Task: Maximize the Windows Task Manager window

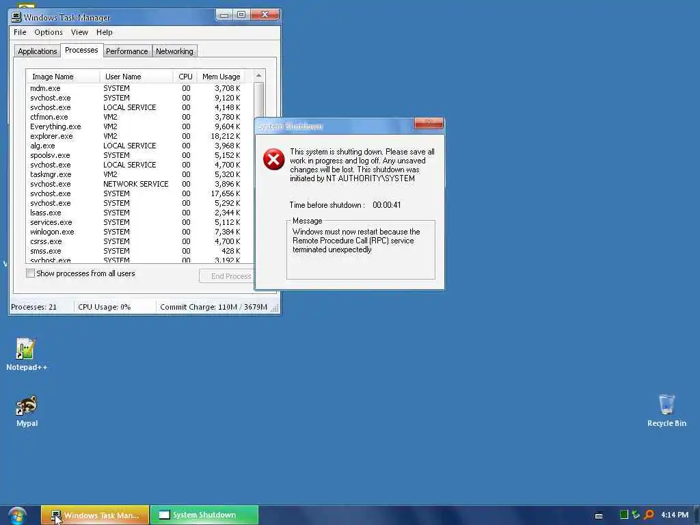Action: tap(241, 15)
